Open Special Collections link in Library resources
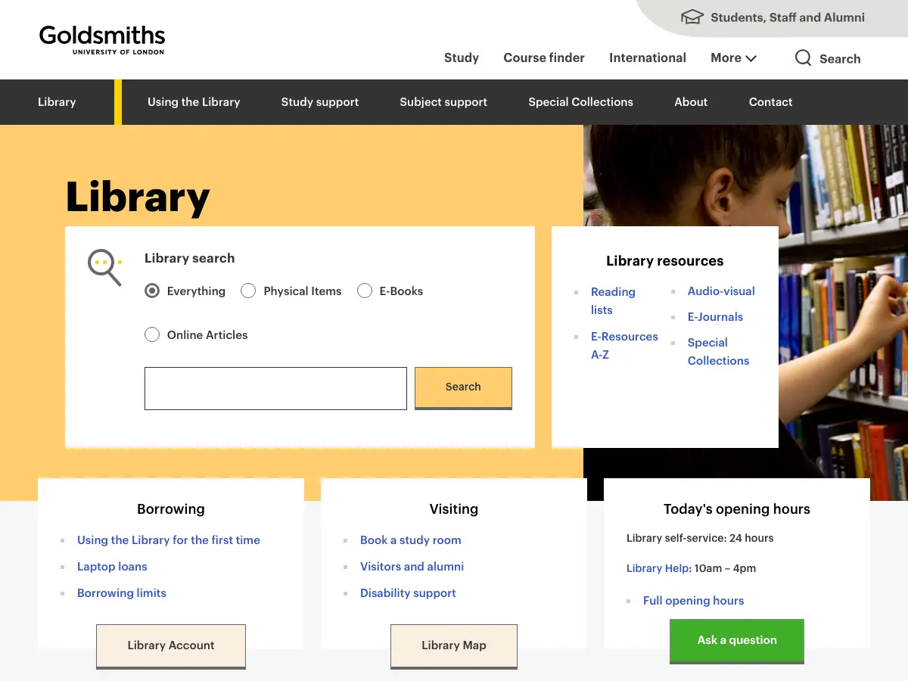908x681 pixels. point(718,351)
